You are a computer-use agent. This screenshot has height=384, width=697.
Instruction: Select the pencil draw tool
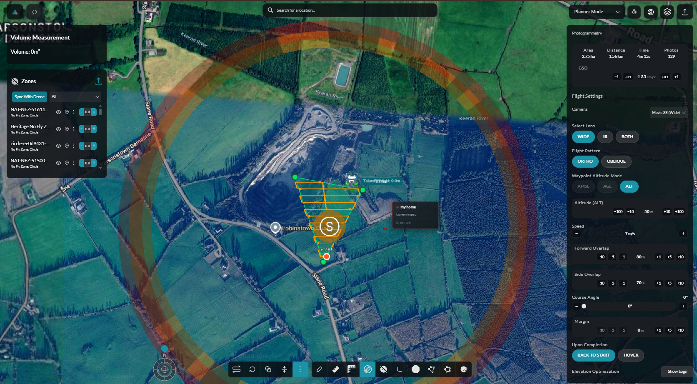320,369
